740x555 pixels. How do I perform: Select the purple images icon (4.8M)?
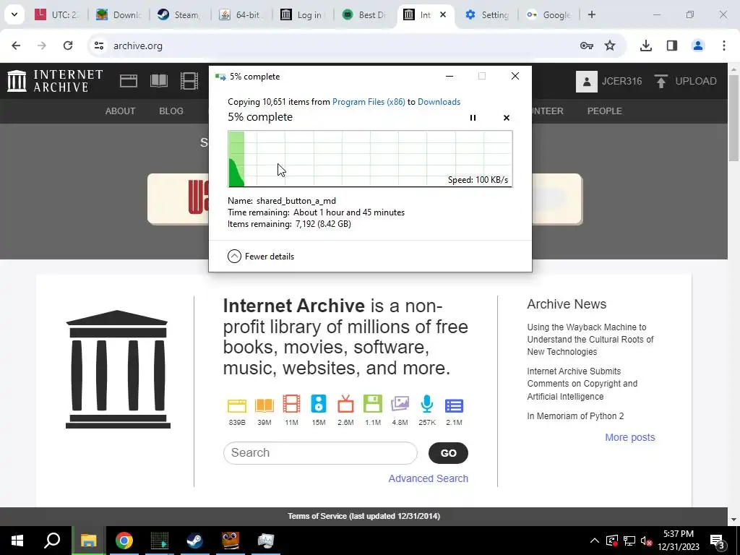[x=400, y=405]
